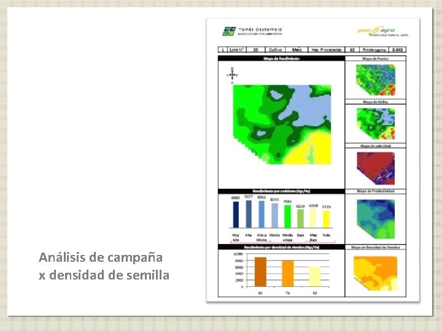Click the "Mapa de Puntos" header label
Image resolution: width=442 pixels, height=331 pixels.
coord(376,59)
